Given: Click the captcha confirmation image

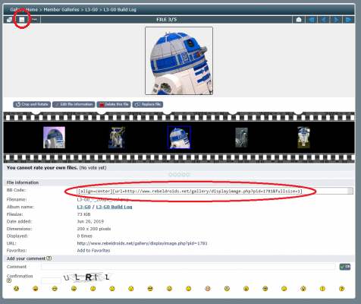Looking at the screenshot, I should coord(87,277).
